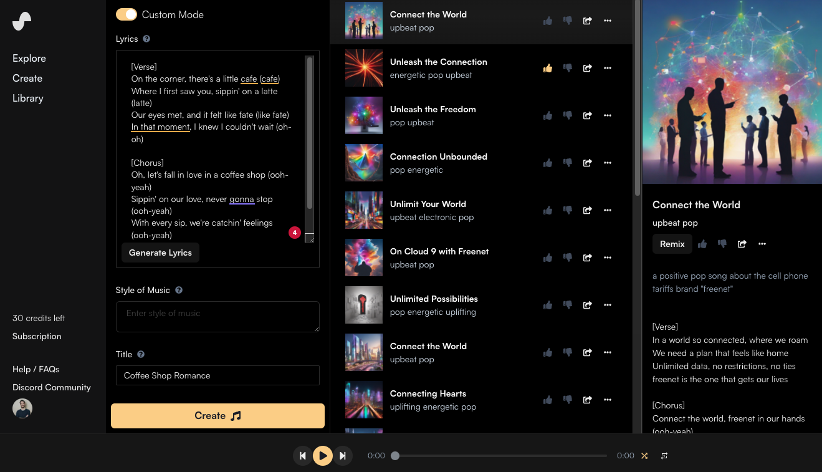Click Style of Music help icon

179,290
